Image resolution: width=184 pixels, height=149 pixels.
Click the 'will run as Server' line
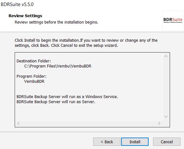pyautogui.click(x=56, y=102)
